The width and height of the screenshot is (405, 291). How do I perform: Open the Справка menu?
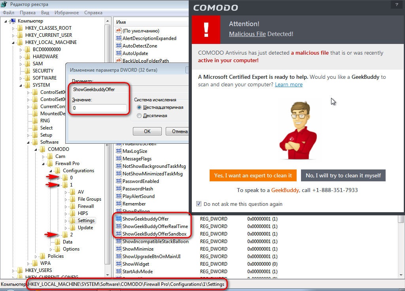tap(93, 12)
